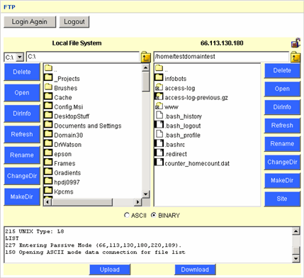Click the local Refresh button

tap(22, 134)
